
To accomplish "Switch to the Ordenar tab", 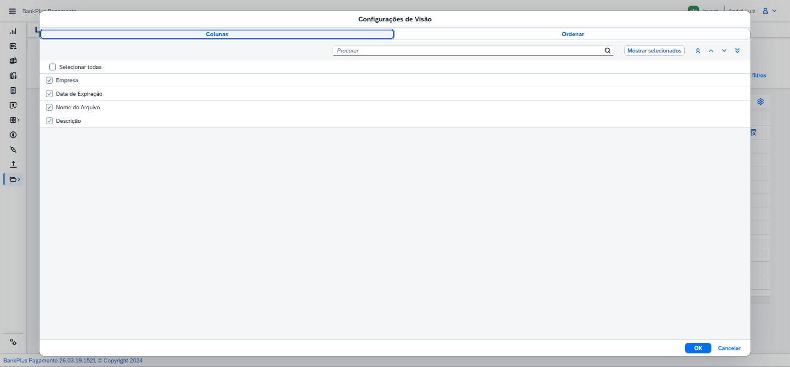I will coord(572,34).
